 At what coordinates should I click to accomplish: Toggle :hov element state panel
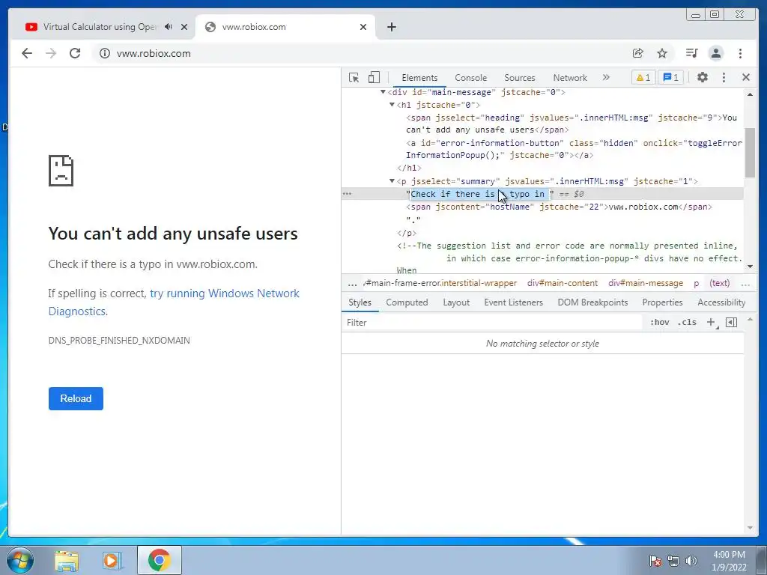coord(659,322)
